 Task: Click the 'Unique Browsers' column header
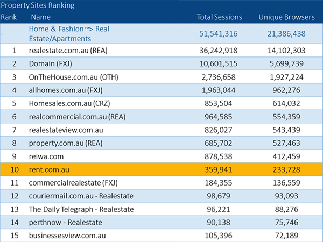pyautogui.click(x=286, y=17)
